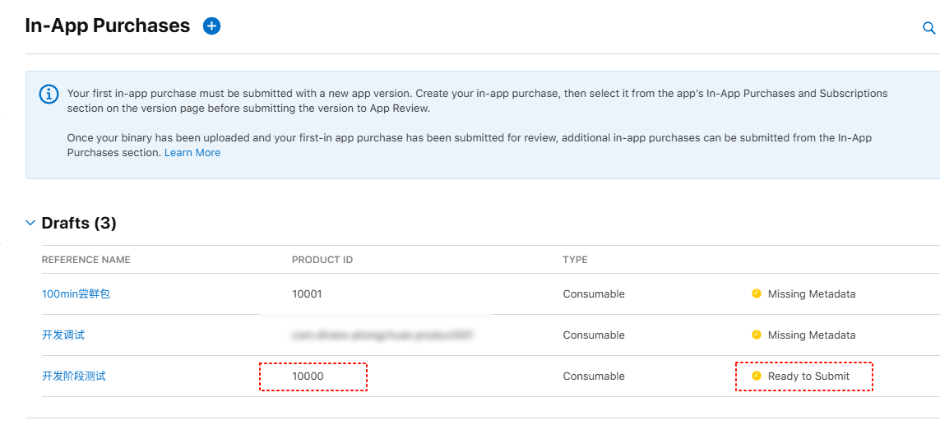Click yellow status icon beside Ready to Submit

757,376
